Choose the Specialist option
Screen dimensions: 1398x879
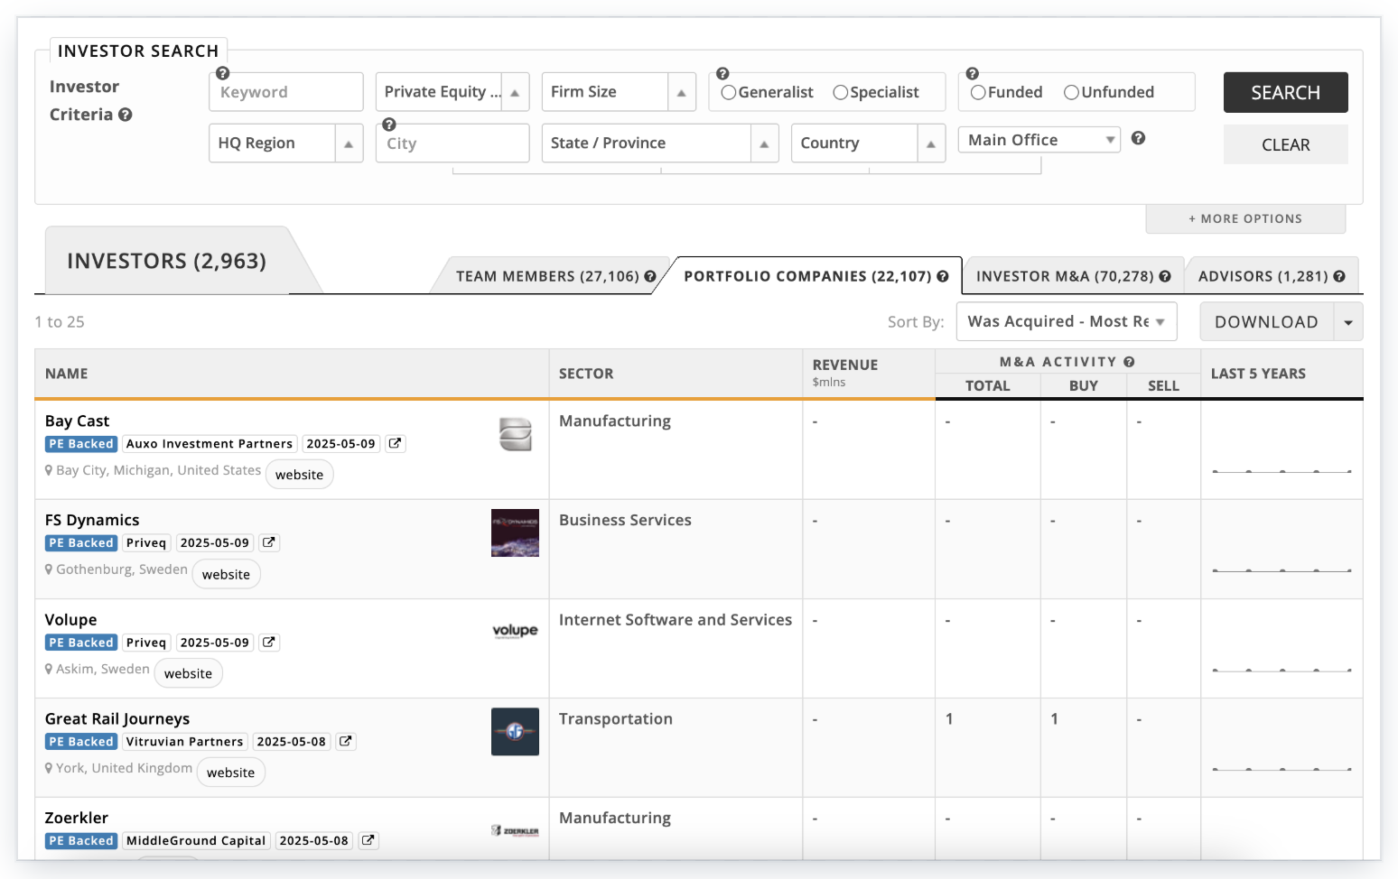pyautogui.click(x=841, y=92)
